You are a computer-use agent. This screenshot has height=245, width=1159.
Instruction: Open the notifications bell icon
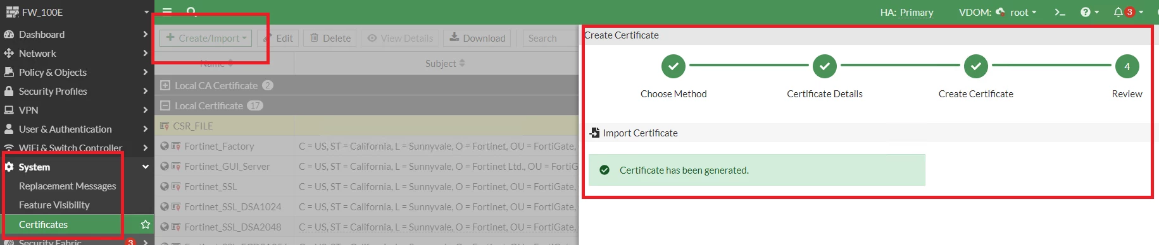[x=1118, y=12]
